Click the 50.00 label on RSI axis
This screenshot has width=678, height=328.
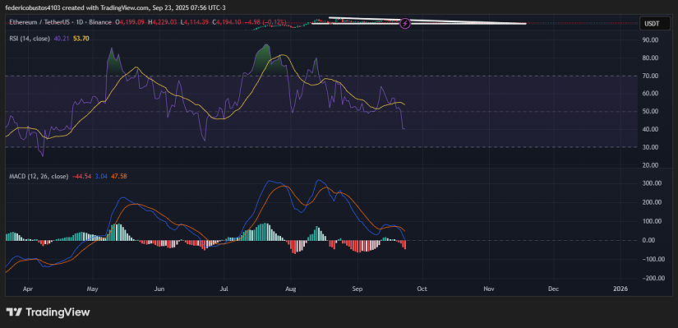(649, 112)
